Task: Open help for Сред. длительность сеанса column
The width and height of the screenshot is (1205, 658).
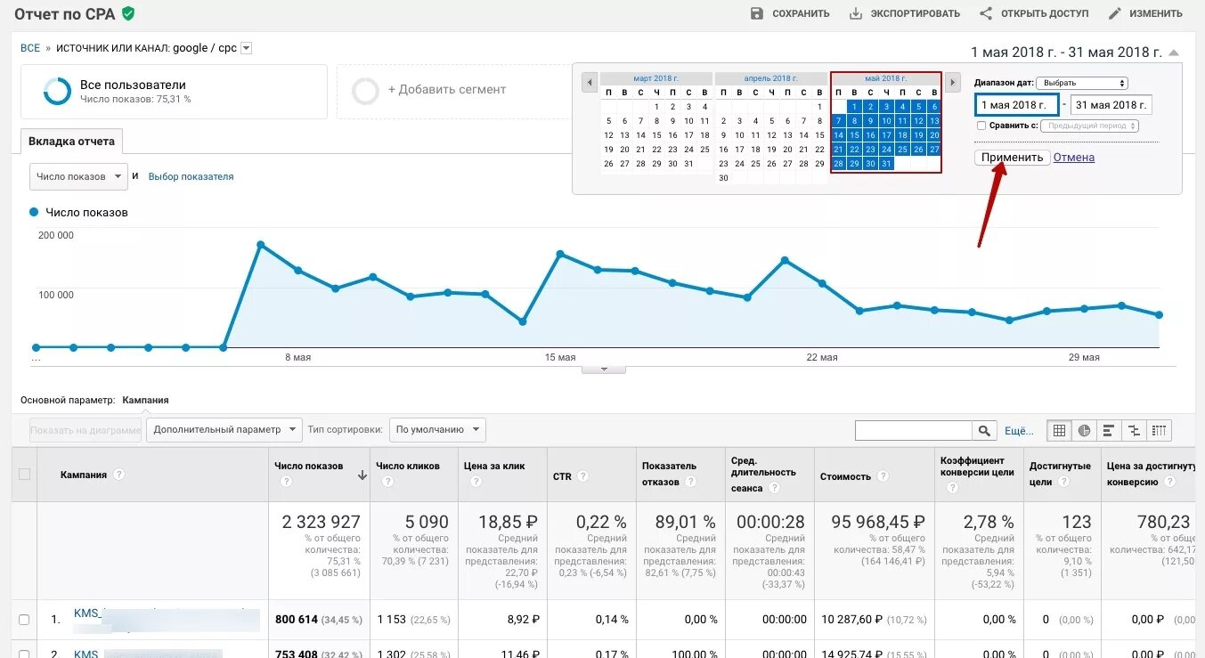Action: (775, 488)
